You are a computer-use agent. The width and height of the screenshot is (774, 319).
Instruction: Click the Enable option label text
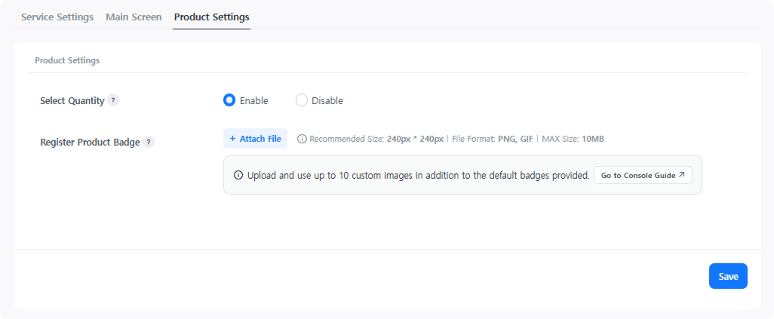(x=253, y=100)
